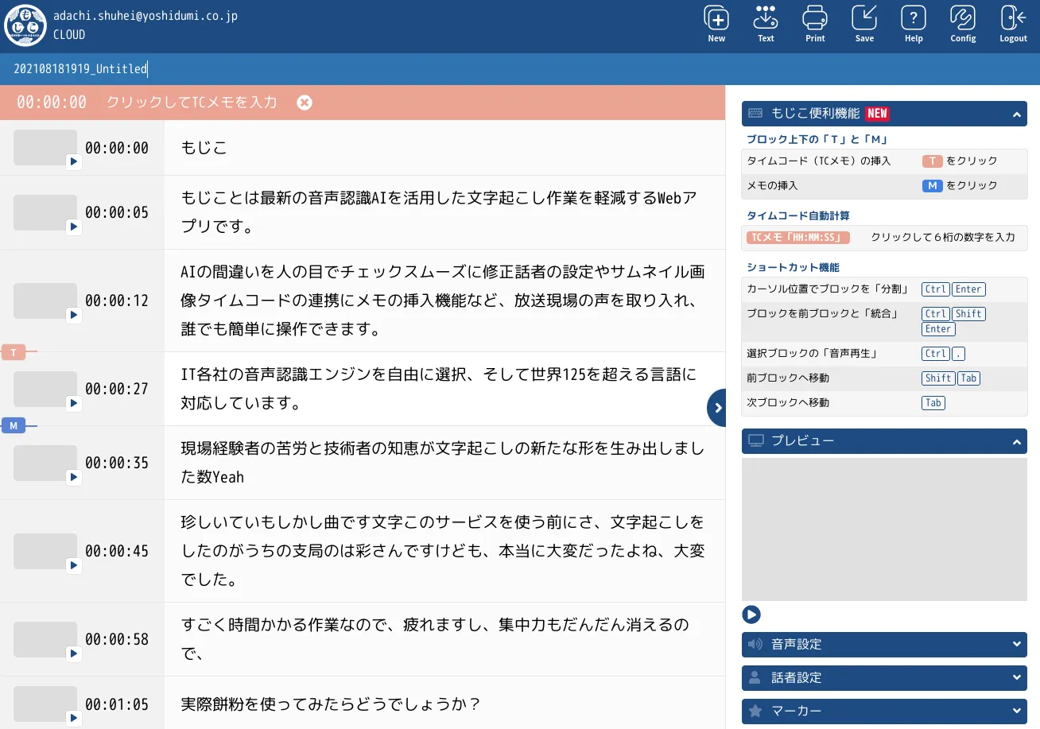This screenshot has height=729, width=1040.
Task: Open the Config icon
Action: [x=963, y=19]
